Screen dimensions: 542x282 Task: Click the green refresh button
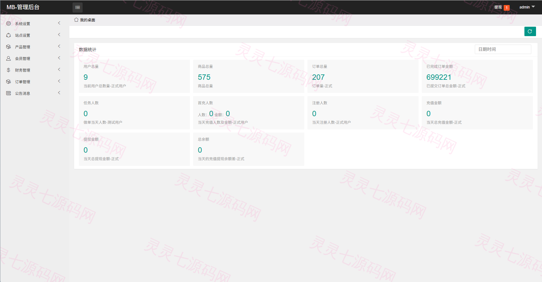click(x=530, y=31)
